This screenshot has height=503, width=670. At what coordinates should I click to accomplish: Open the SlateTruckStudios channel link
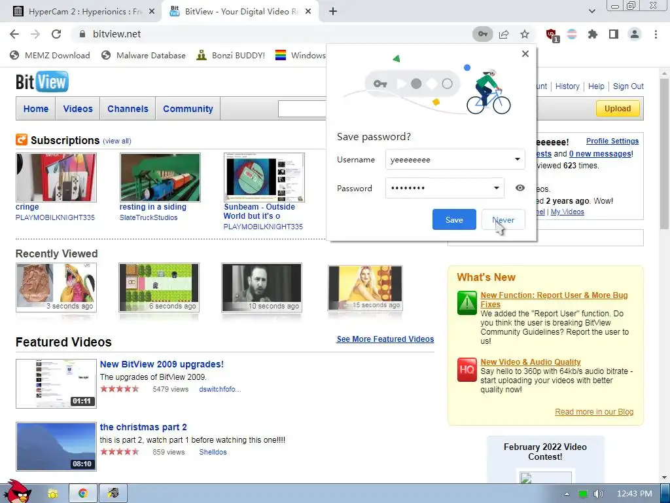pyautogui.click(x=149, y=217)
